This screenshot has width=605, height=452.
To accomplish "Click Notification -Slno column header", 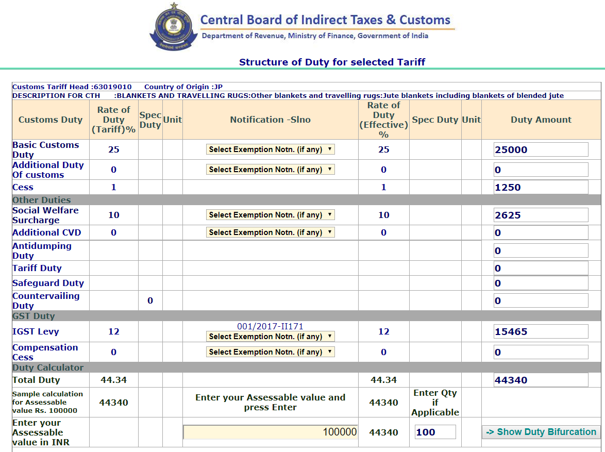I will tap(271, 120).
